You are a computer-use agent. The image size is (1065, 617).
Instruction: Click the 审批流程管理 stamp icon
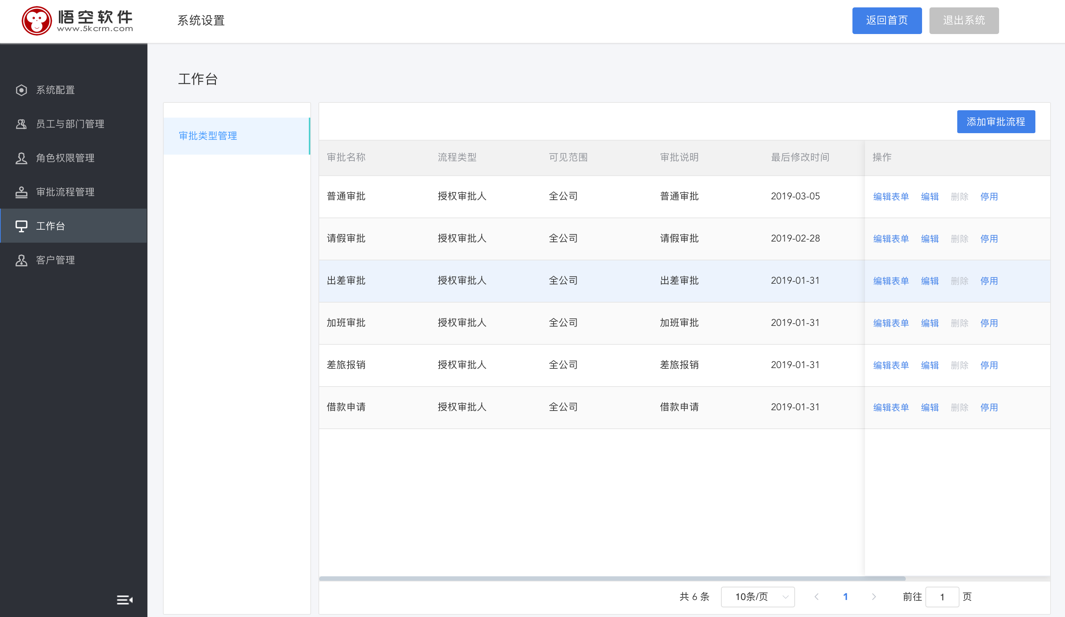point(21,192)
